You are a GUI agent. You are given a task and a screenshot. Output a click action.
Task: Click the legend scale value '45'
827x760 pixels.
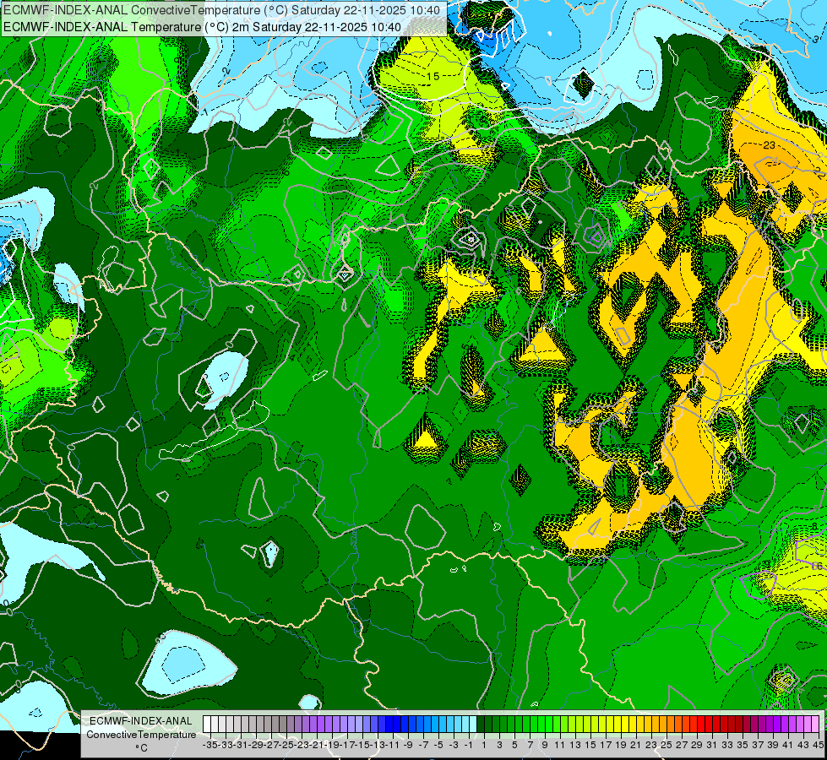tap(818, 746)
